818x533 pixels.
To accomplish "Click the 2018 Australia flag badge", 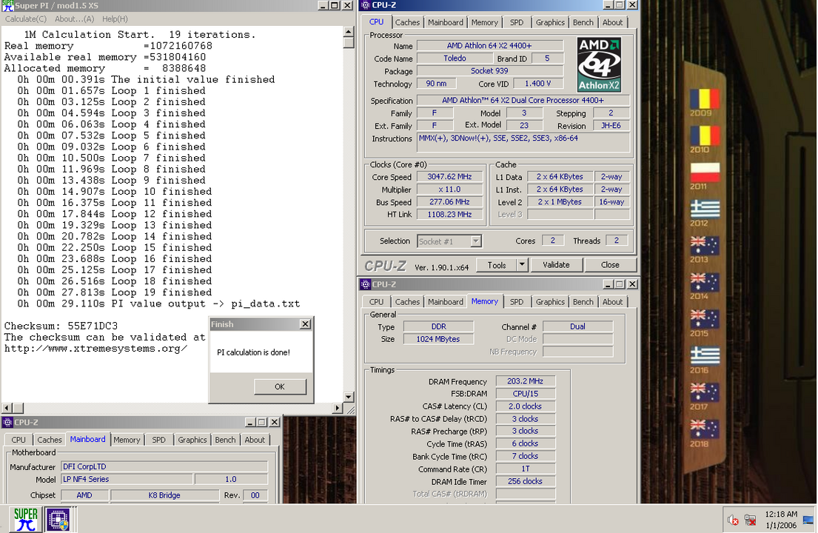I will (705, 430).
